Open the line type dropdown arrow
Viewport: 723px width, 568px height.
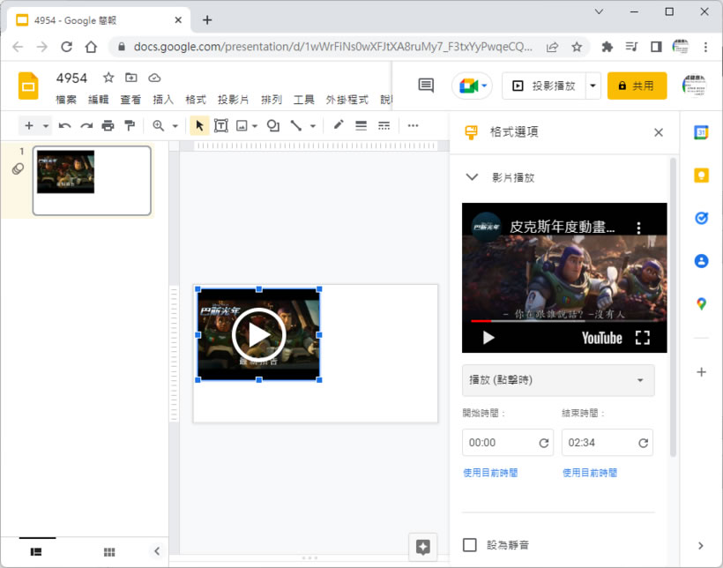313,125
